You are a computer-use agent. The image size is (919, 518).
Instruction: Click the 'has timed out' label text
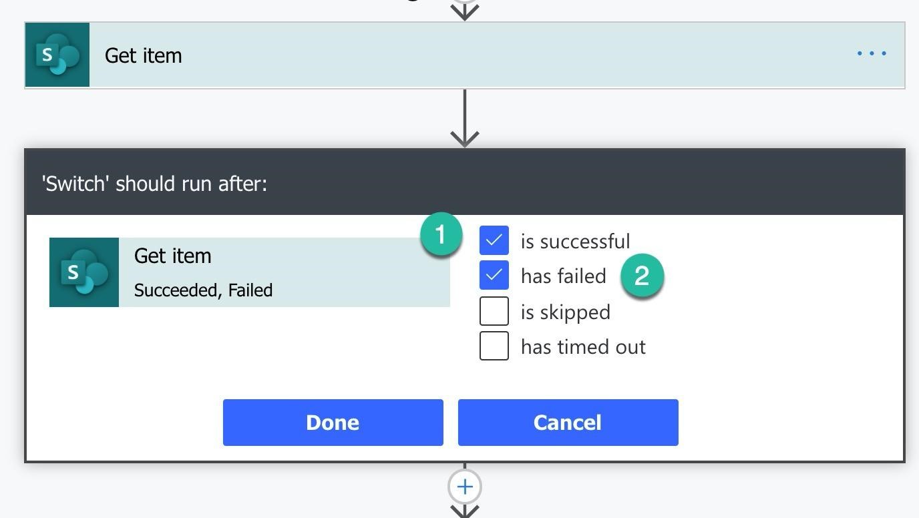click(x=583, y=347)
